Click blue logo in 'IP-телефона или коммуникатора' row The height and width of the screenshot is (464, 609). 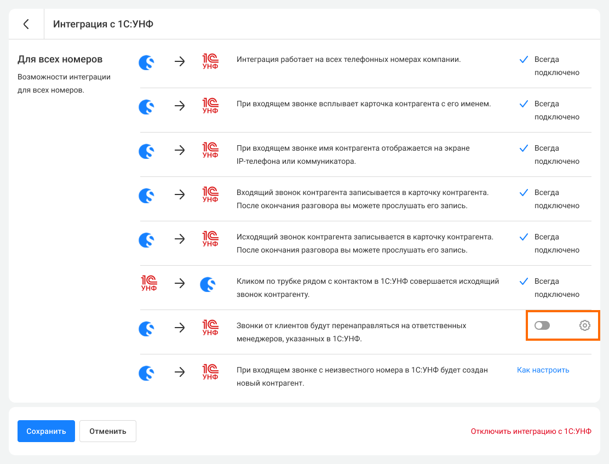coord(147,151)
